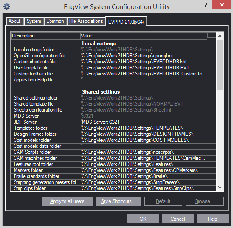Click the question mark help icon
This screenshot has height=228, width=233.
pos(206,5)
